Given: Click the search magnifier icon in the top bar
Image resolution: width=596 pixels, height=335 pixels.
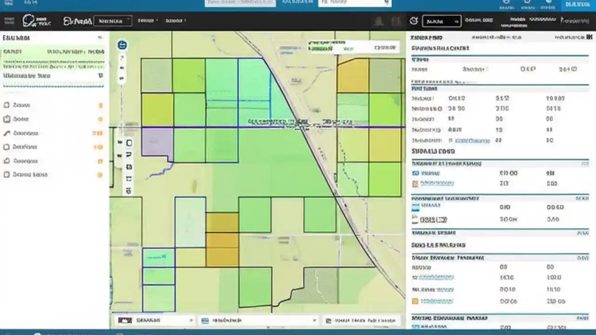Looking at the screenshot, I should pyautogui.click(x=413, y=20).
